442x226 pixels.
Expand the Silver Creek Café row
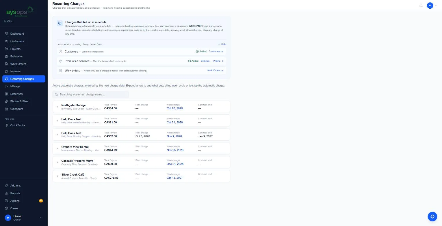point(57,176)
